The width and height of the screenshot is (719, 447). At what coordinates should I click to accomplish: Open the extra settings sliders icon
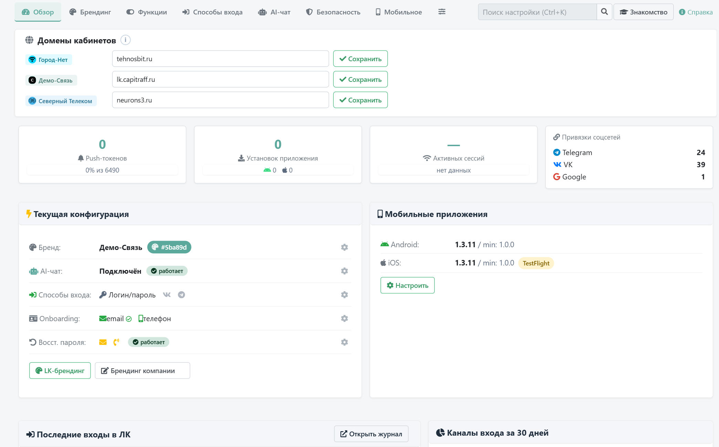pyautogui.click(x=442, y=12)
